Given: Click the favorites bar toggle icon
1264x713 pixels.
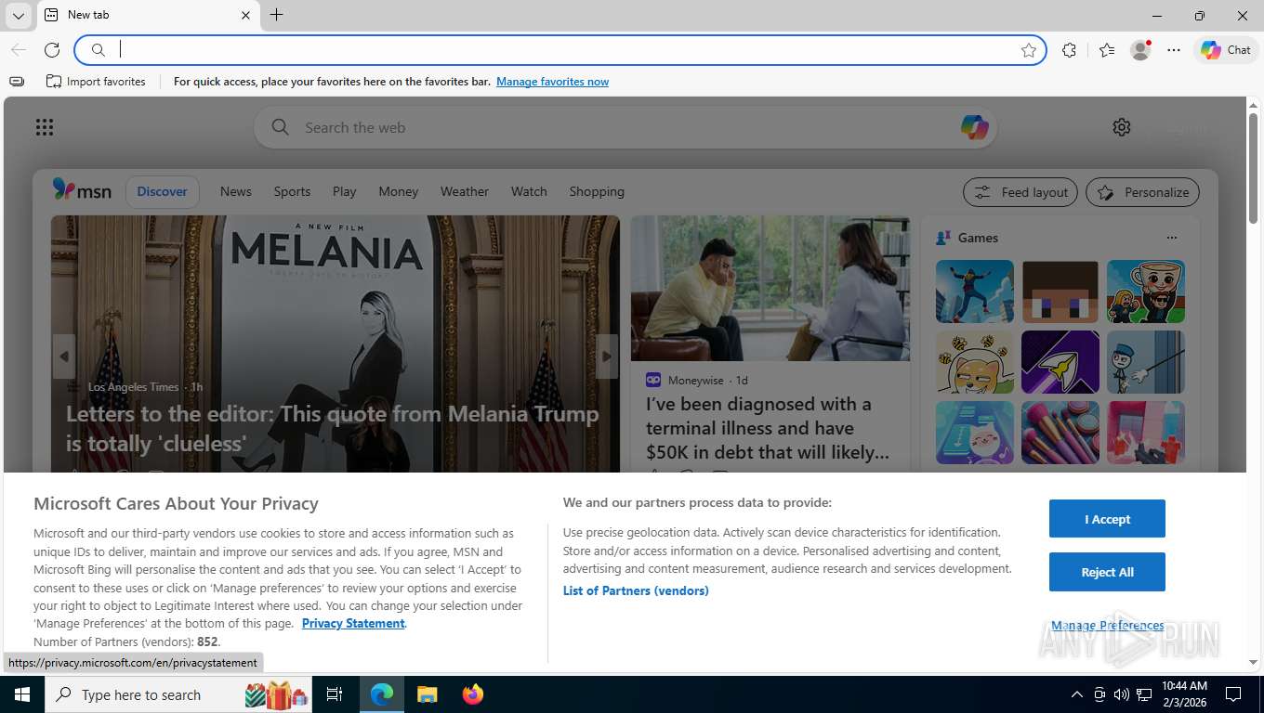Looking at the screenshot, I should pos(17,82).
